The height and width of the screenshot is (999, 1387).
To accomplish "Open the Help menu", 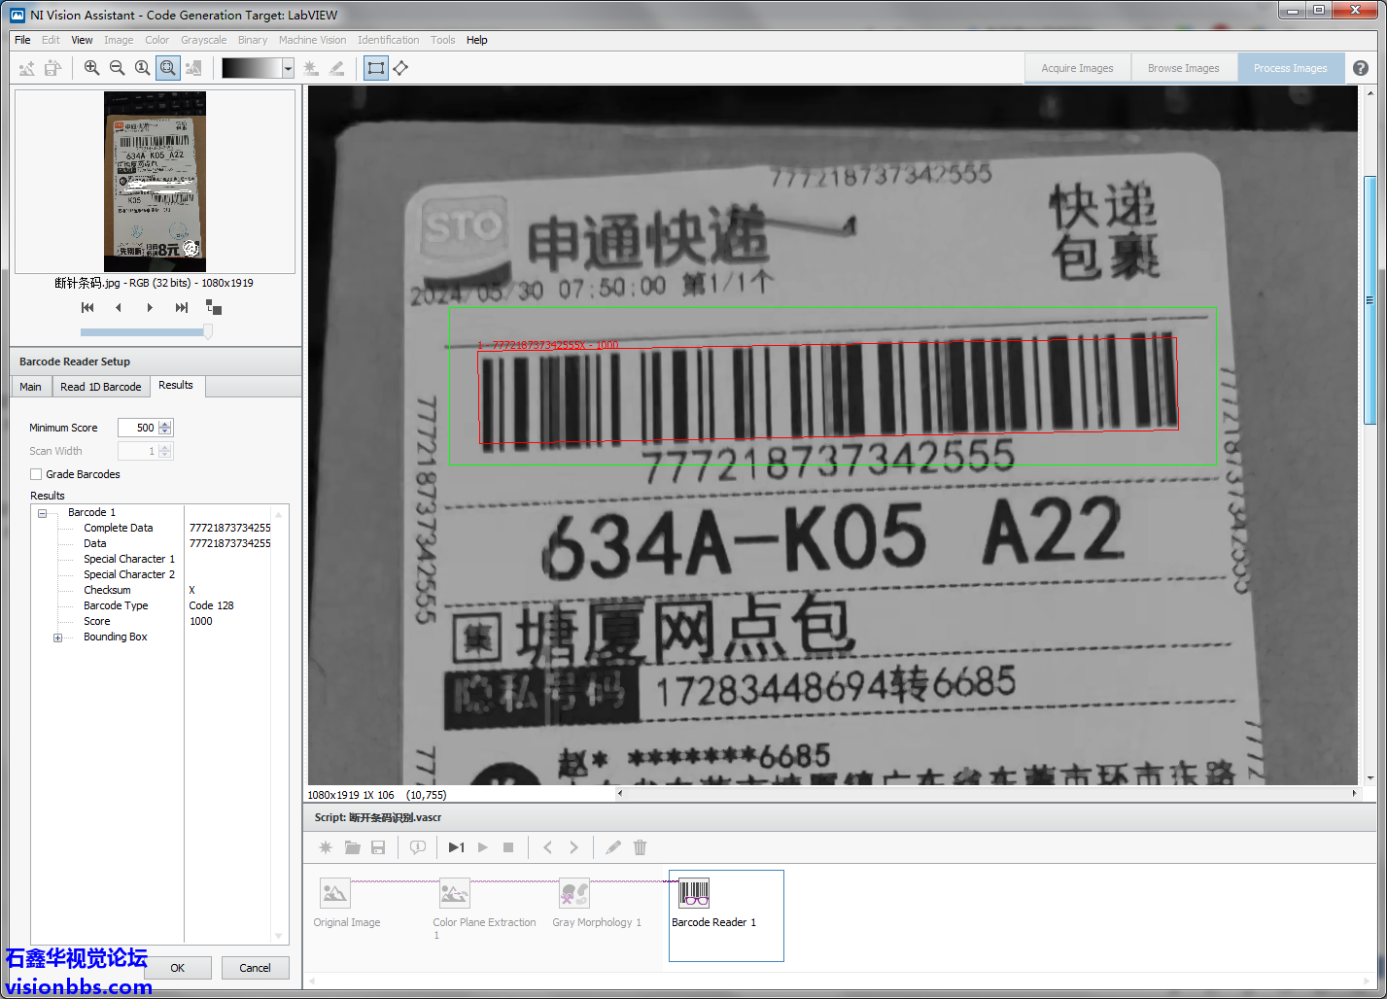I will tap(476, 40).
